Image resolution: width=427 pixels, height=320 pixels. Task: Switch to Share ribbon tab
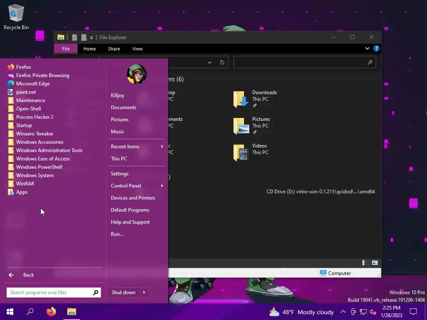click(x=114, y=49)
